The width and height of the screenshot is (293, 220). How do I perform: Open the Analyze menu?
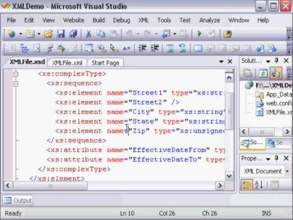[209, 20]
